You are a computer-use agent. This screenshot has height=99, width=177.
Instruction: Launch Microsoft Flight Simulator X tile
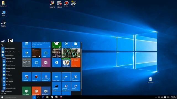tap(46, 77)
